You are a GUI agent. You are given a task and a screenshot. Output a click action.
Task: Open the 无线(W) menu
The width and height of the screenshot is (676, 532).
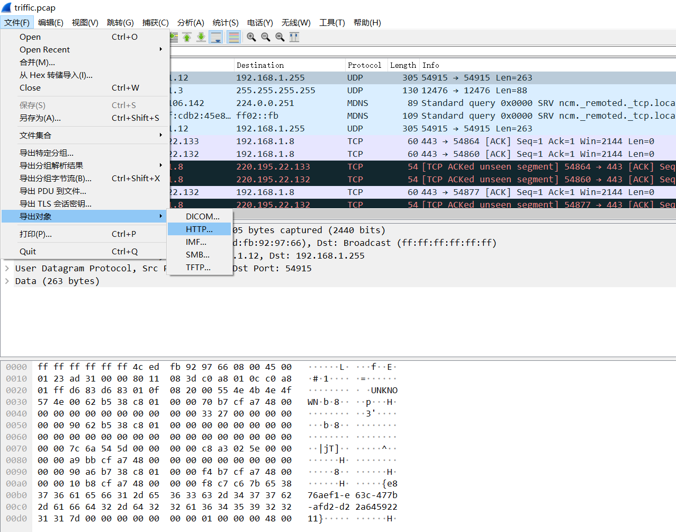tap(296, 22)
